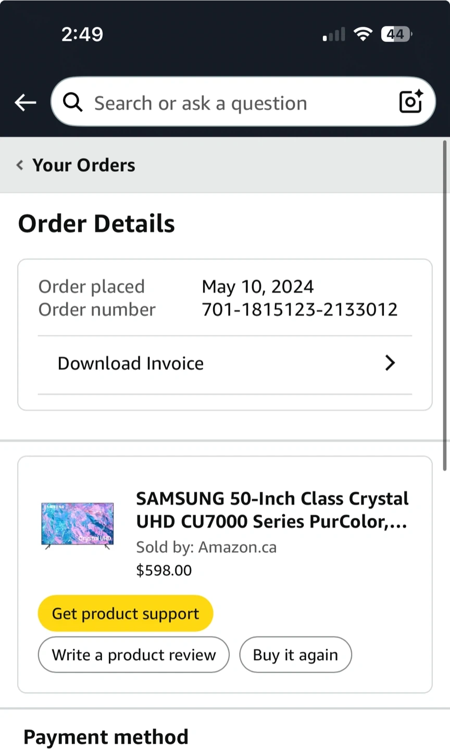
Task: Tap the cellular signal bars
Action: click(x=334, y=35)
